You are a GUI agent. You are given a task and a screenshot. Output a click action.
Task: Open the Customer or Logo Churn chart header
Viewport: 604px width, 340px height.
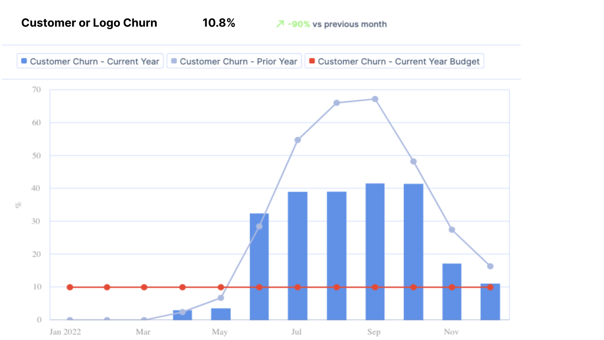pyautogui.click(x=89, y=23)
